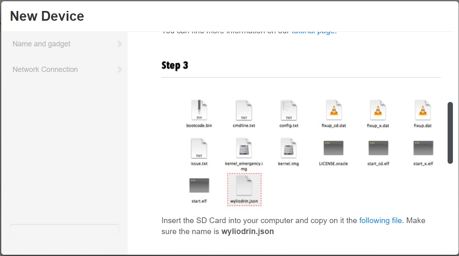Click the fixup.dat file icon
The height and width of the screenshot is (256, 459).
[423, 110]
